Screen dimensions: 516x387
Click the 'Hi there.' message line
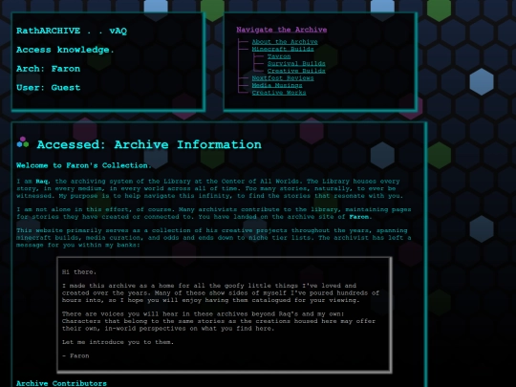79,272
